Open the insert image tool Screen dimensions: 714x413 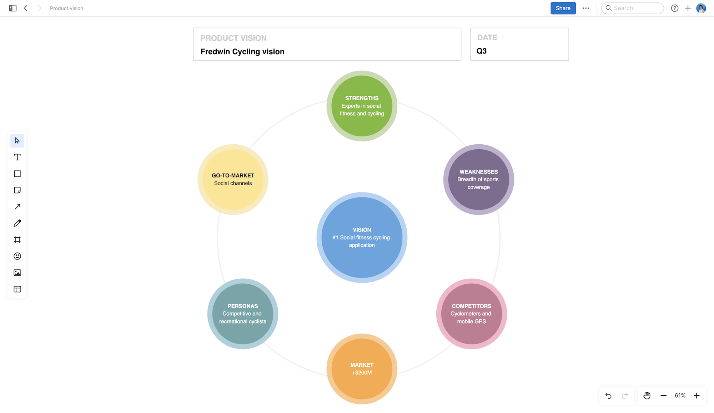click(x=17, y=273)
